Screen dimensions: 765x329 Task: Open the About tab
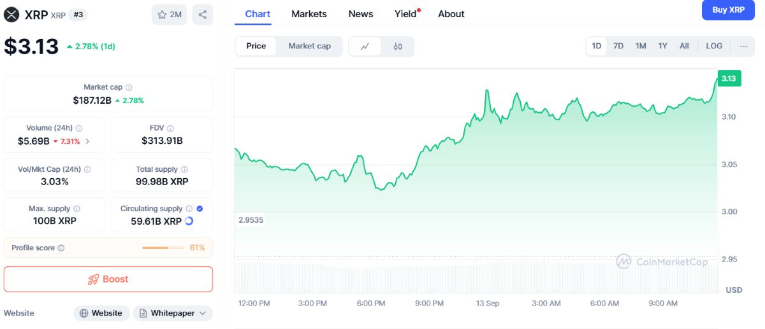point(451,14)
